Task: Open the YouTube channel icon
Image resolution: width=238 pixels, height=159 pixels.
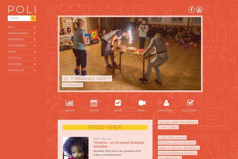Action: (x=199, y=10)
